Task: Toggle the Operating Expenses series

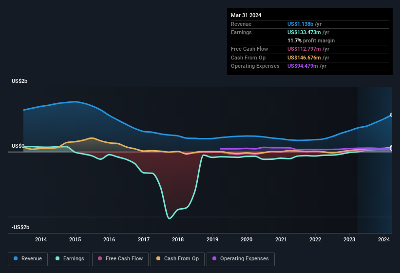Action: coord(241,259)
